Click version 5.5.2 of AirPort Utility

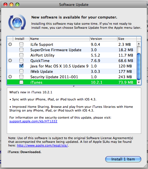pos(95,55)
